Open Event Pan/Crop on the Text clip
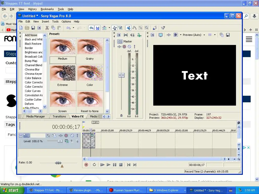This screenshot has height=194, width=259. pyautogui.click(x=92, y=140)
